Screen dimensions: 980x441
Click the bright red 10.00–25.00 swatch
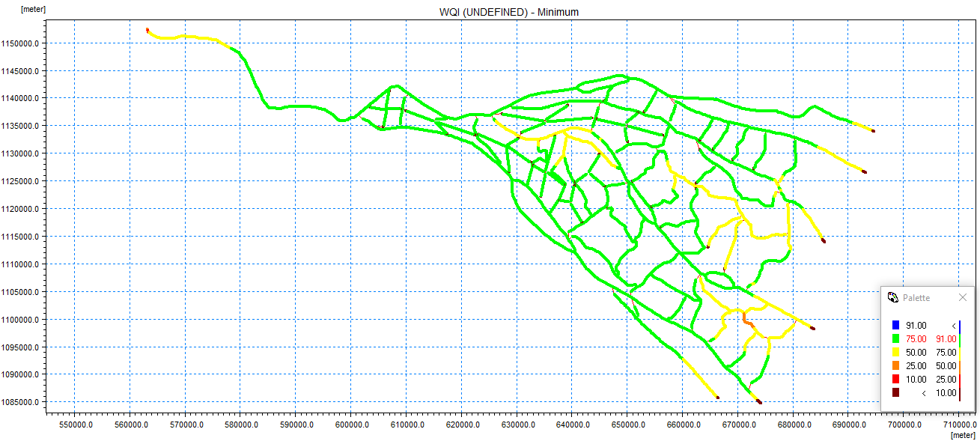(895, 379)
